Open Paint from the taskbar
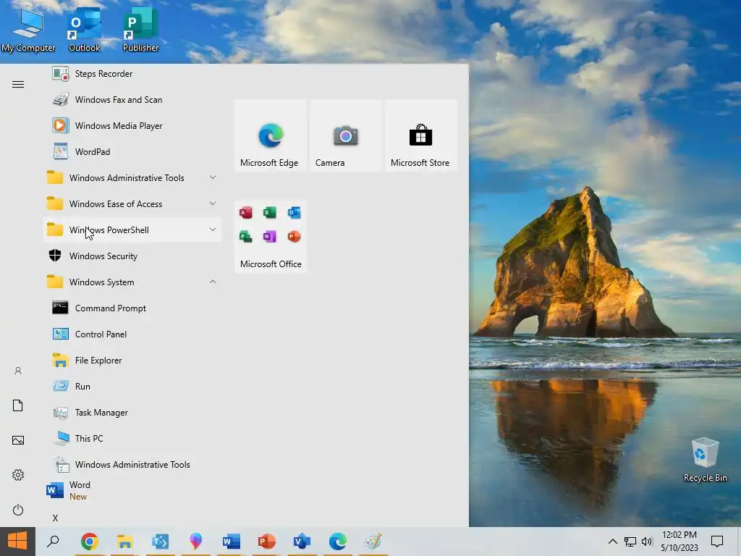 [373, 542]
